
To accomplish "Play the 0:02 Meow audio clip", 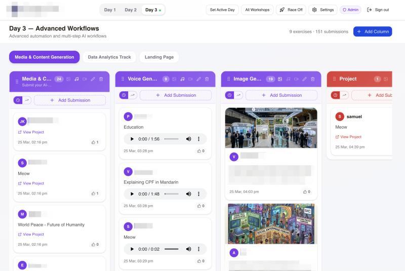I will [x=132, y=249].
